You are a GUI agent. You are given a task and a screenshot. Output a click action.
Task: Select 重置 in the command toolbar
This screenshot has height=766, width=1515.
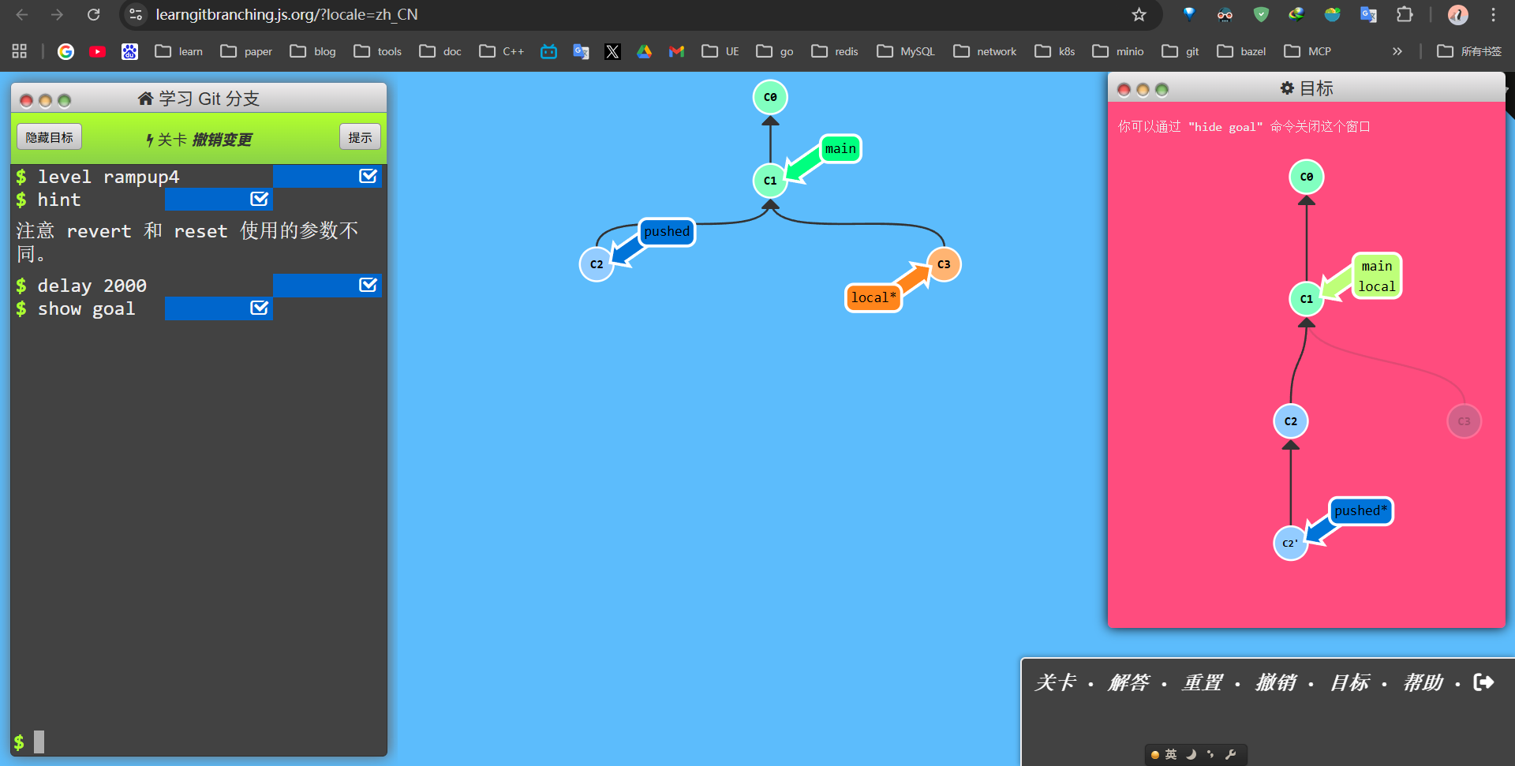1202,682
